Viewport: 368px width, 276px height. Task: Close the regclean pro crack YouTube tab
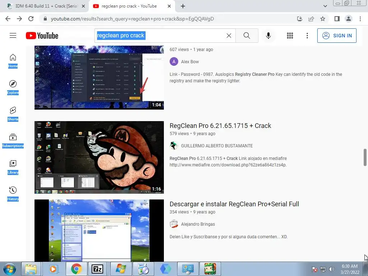tap(169, 6)
